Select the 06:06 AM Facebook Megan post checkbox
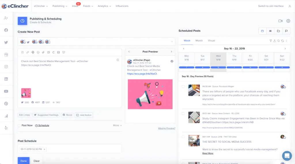 183,87
